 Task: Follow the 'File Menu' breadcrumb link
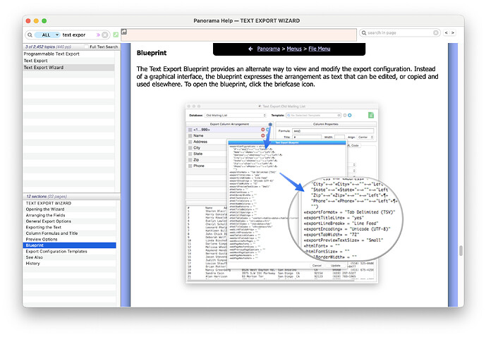pyautogui.click(x=320, y=49)
